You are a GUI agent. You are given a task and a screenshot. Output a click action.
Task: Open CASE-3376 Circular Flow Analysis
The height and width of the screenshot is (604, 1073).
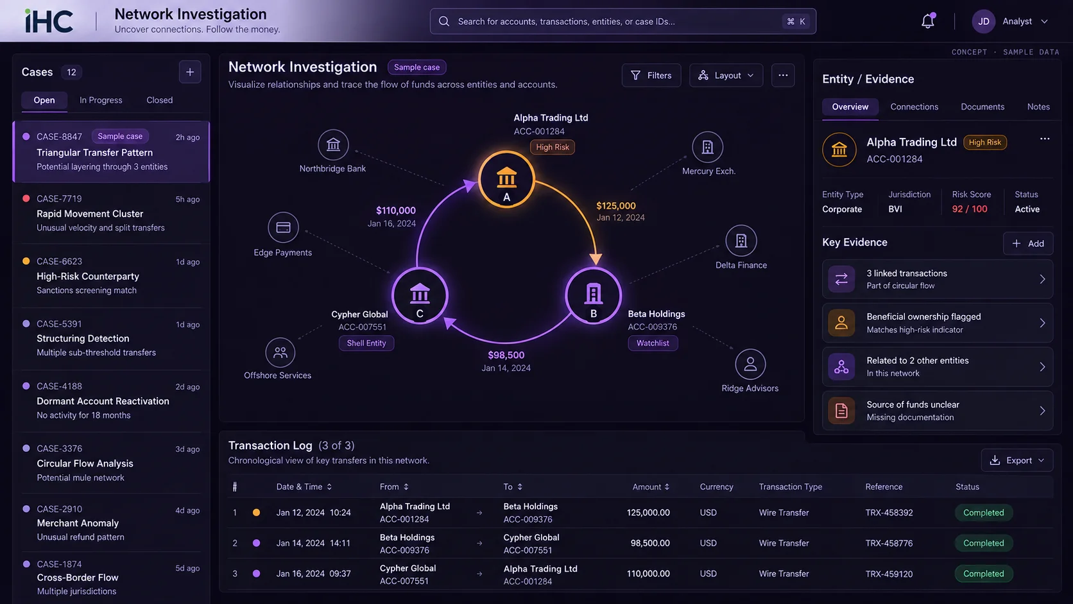point(111,463)
